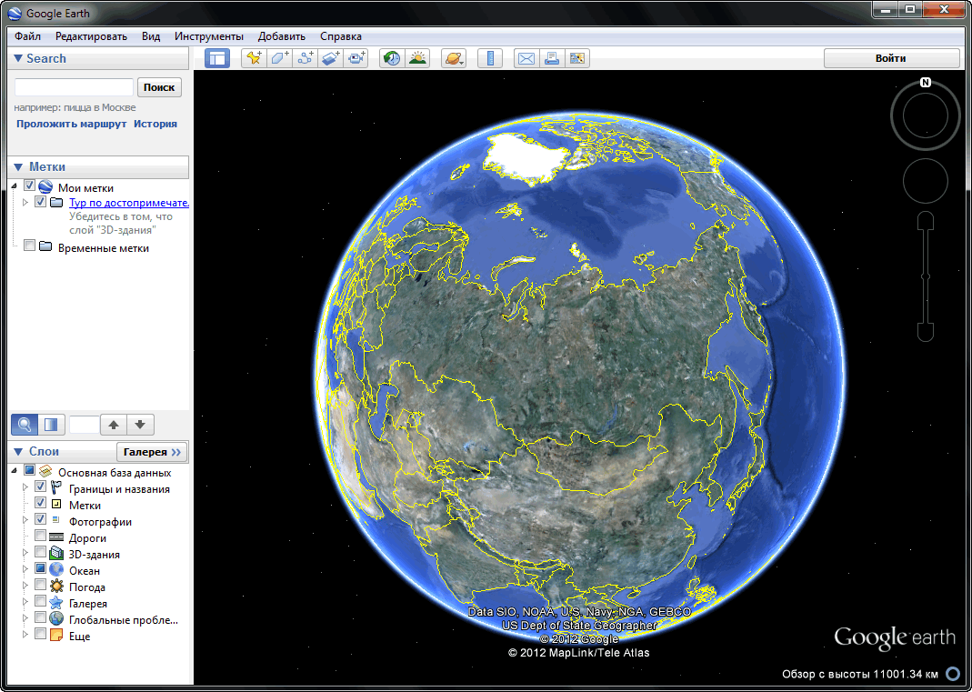Click the streaming status circle indicator
This screenshot has height=692, width=972.
point(952,674)
